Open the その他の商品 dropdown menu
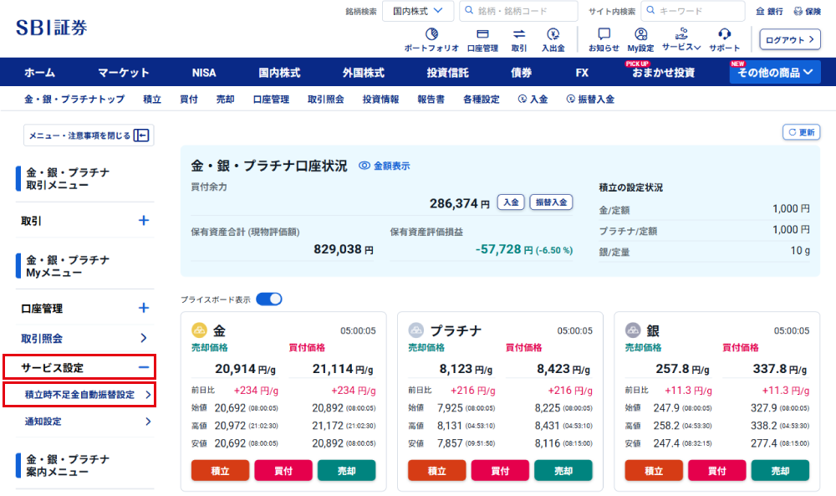Viewport: 836px width, 496px height. coord(775,73)
